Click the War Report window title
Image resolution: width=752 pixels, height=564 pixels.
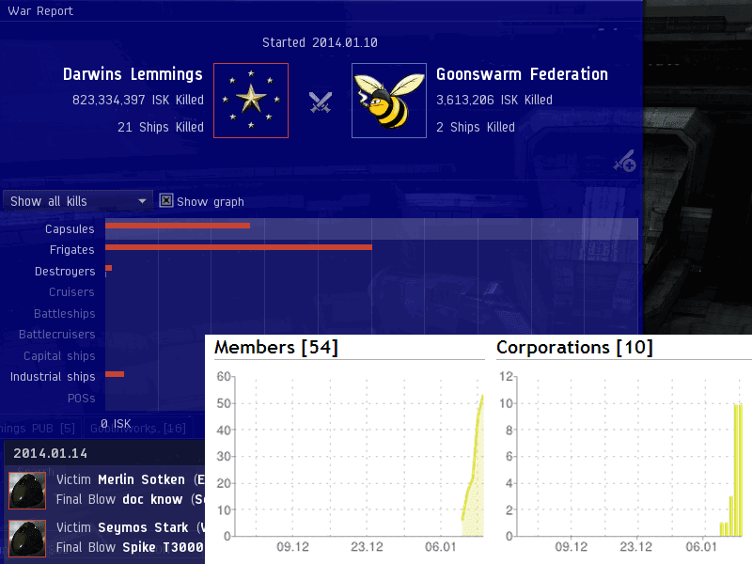(40, 11)
